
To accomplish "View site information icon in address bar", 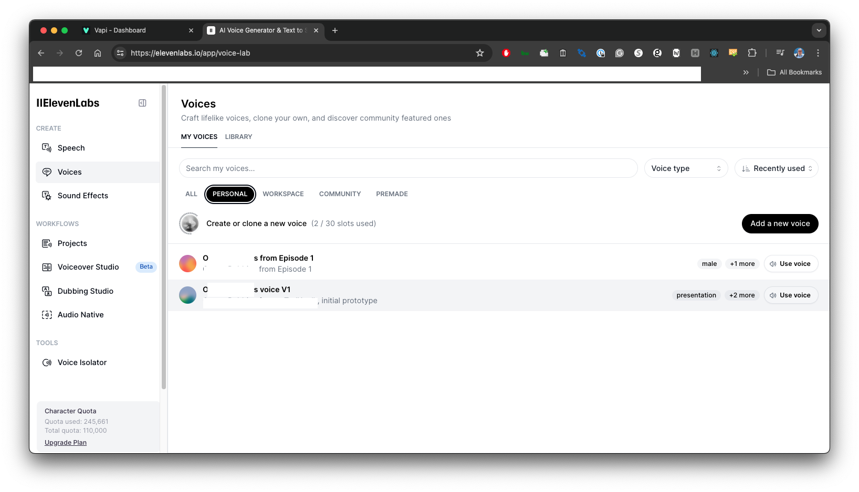I will (x=120, y=53).
